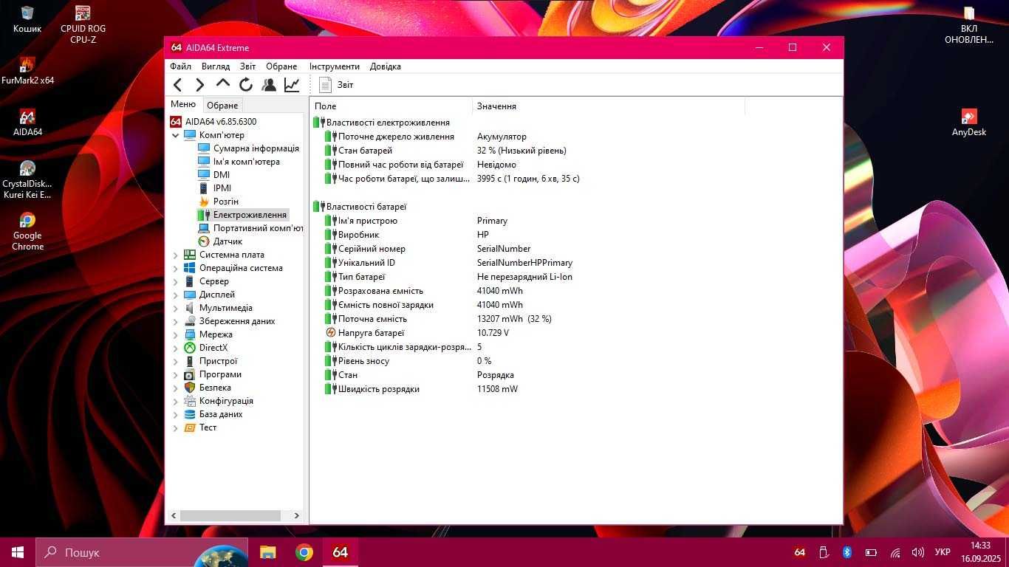Viewport: 1009px width, 567px height.
Task: Refresh the page with the circular arrow
Action: [246, 85]
